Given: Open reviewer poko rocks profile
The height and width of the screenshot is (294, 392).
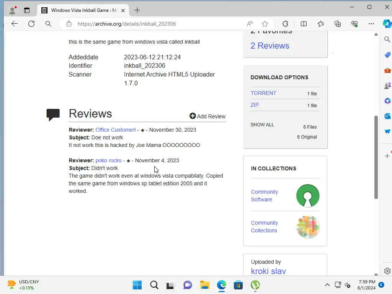Looking at the screenshot, I should [108, 160].
